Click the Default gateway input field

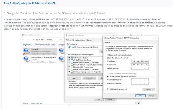click(x=140, y=68)
